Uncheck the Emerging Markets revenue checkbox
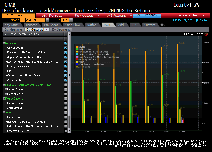 pyautogui.click(x=66, y=66)
